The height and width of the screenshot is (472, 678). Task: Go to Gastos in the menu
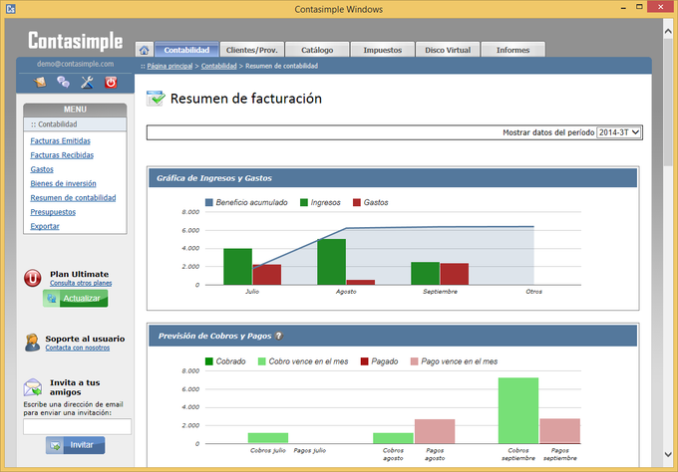(42, 169)
